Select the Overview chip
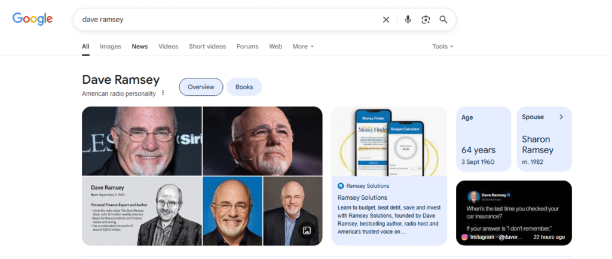This screenshot has height=259, width=612. [201, 87]
